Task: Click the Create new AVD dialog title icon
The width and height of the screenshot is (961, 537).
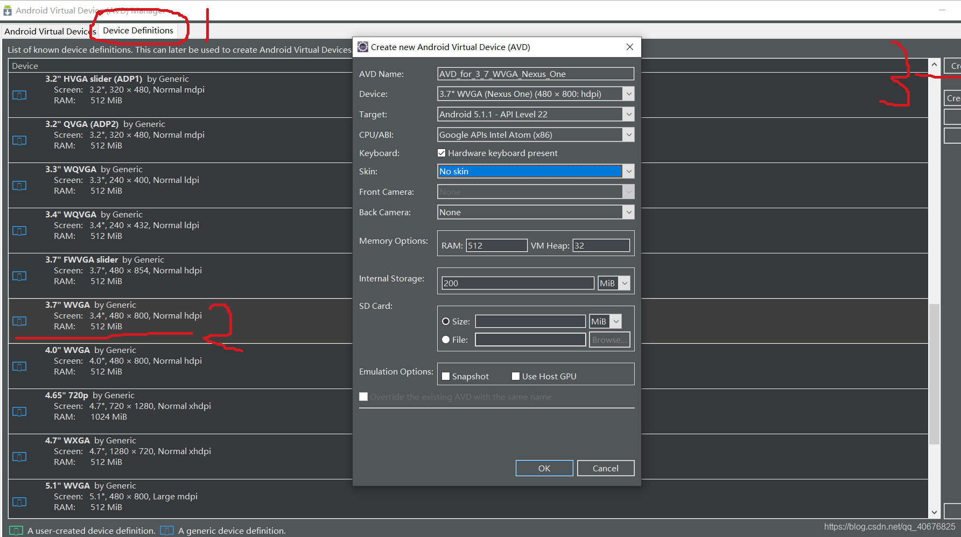Action: coord(363,47)
